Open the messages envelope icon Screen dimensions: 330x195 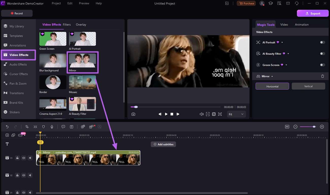288,3
